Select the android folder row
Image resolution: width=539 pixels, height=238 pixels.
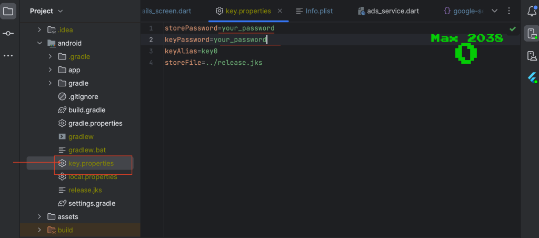[80, 43]
